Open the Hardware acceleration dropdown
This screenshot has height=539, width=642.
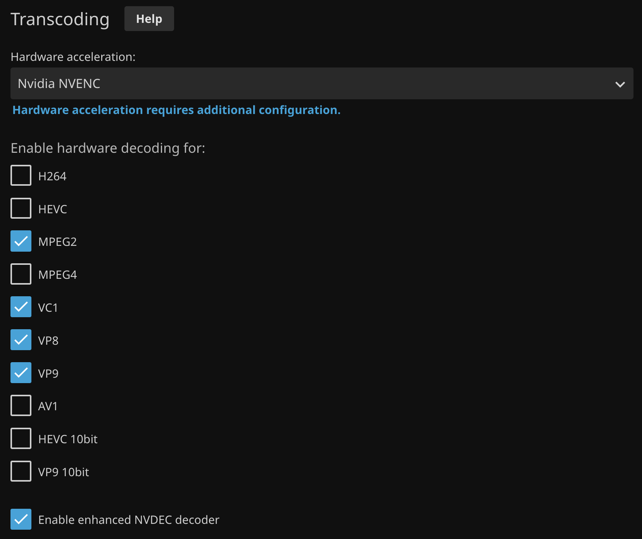point(321,83)
